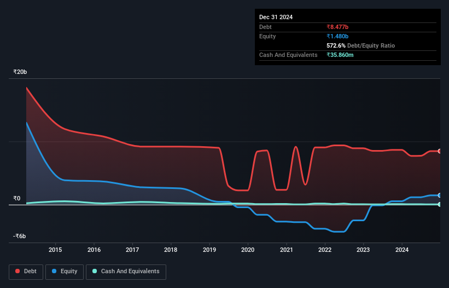
Task: Click the 2023 x-axis label
Action: tap(363, 250)
